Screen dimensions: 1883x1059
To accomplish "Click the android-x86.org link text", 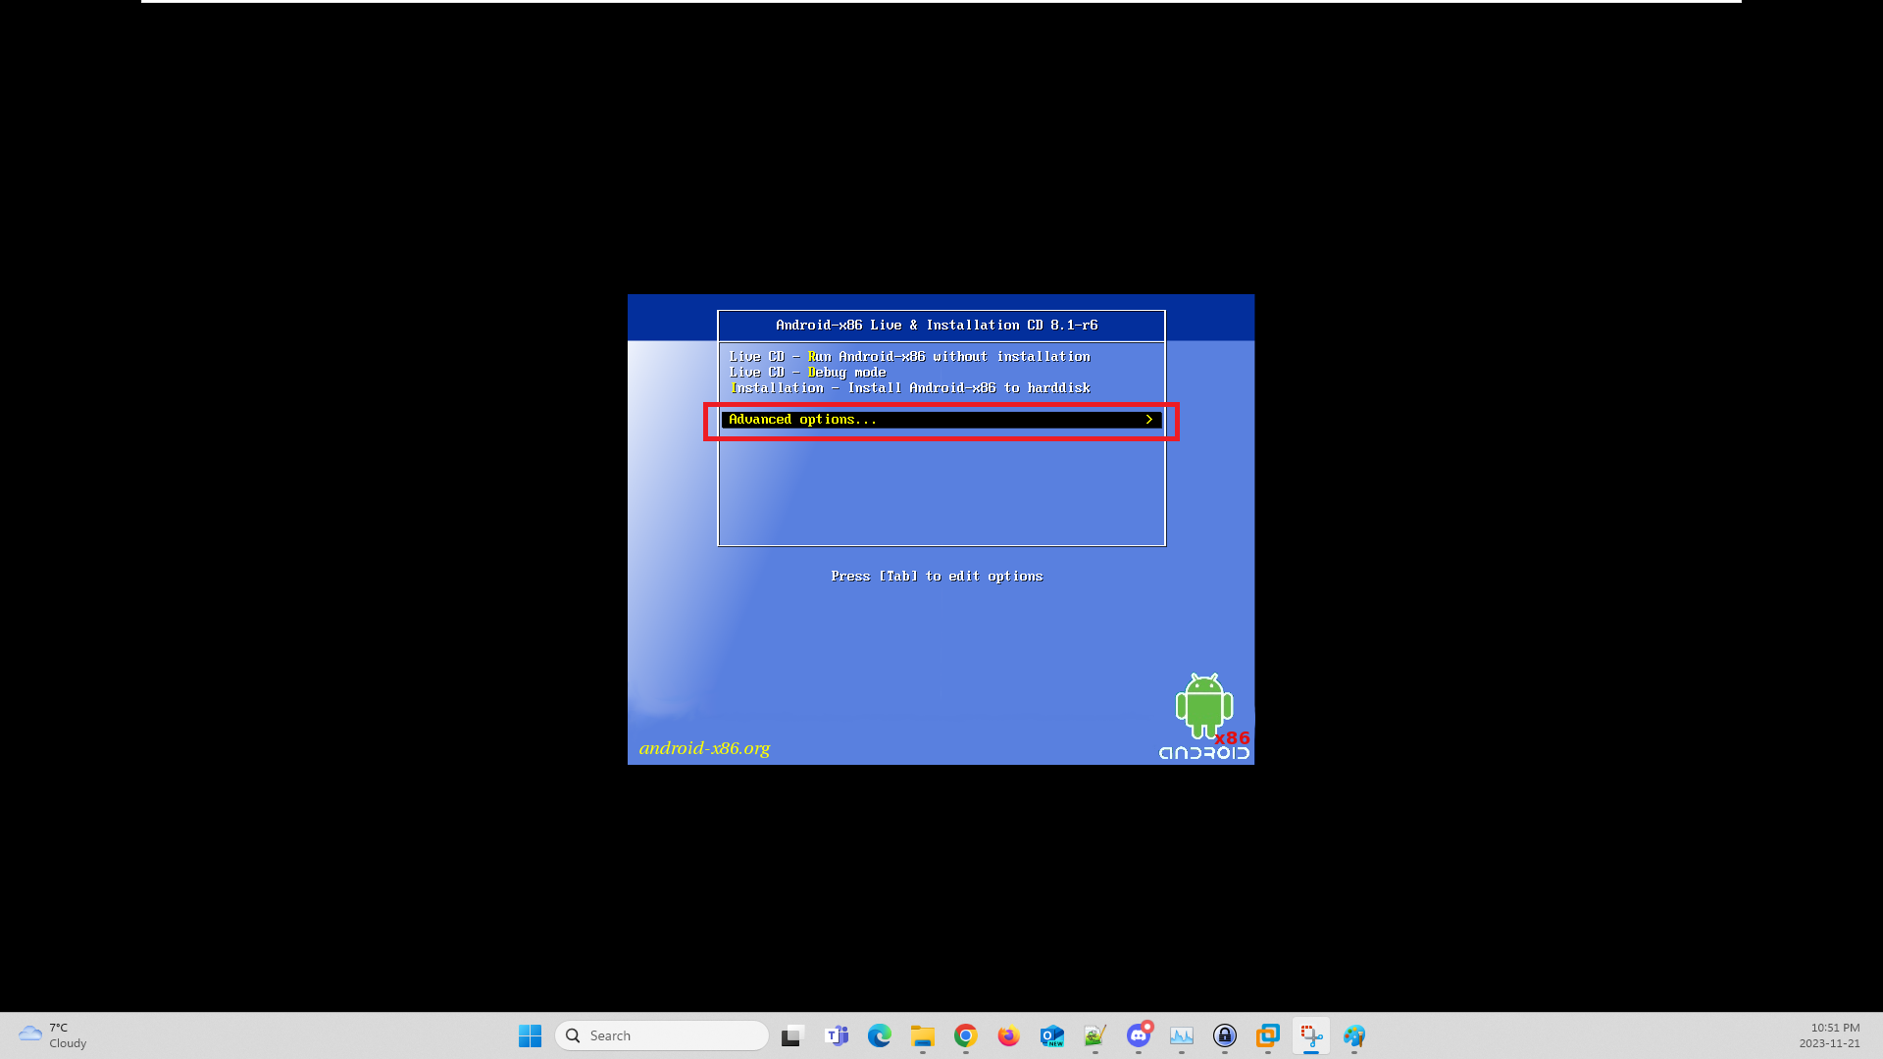I will [x=704, y=748].
